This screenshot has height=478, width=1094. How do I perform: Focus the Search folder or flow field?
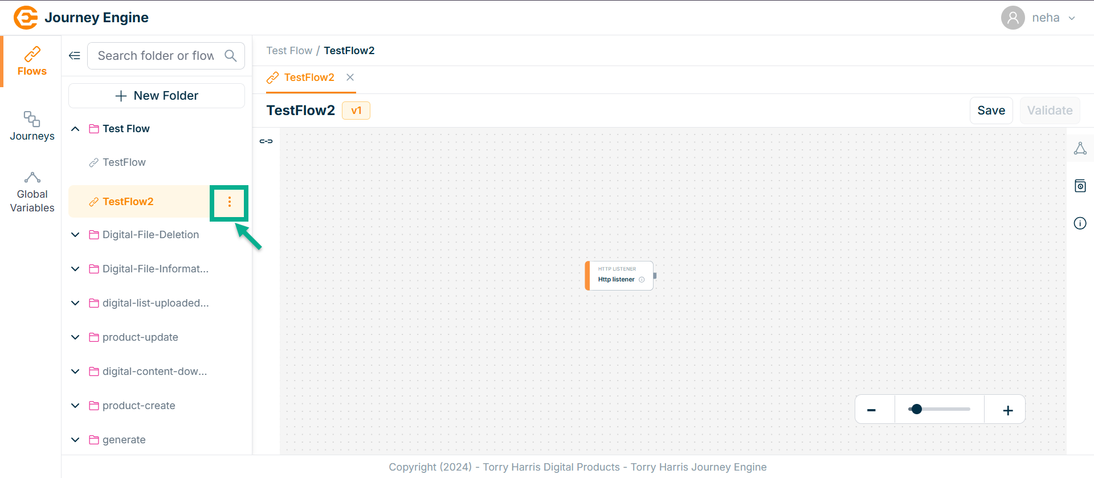tap(156, 55)
